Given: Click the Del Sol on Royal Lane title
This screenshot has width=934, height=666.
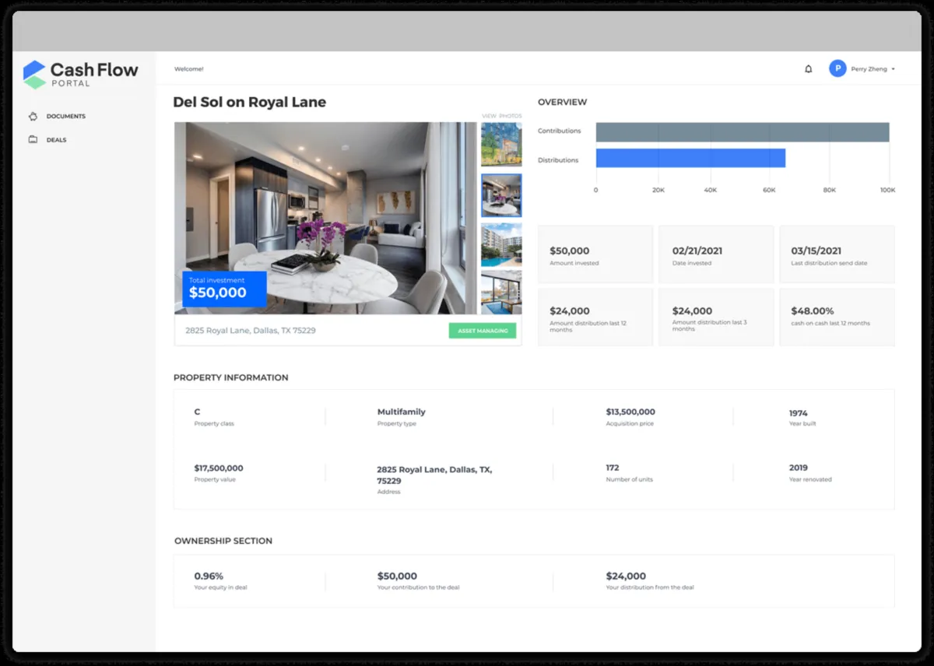Looking at the screenshot, I should [249, 102].
